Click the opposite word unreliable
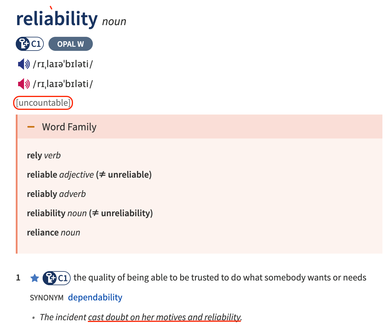The height and width of the screenshot is (329, 390). (x=129, y=175)
